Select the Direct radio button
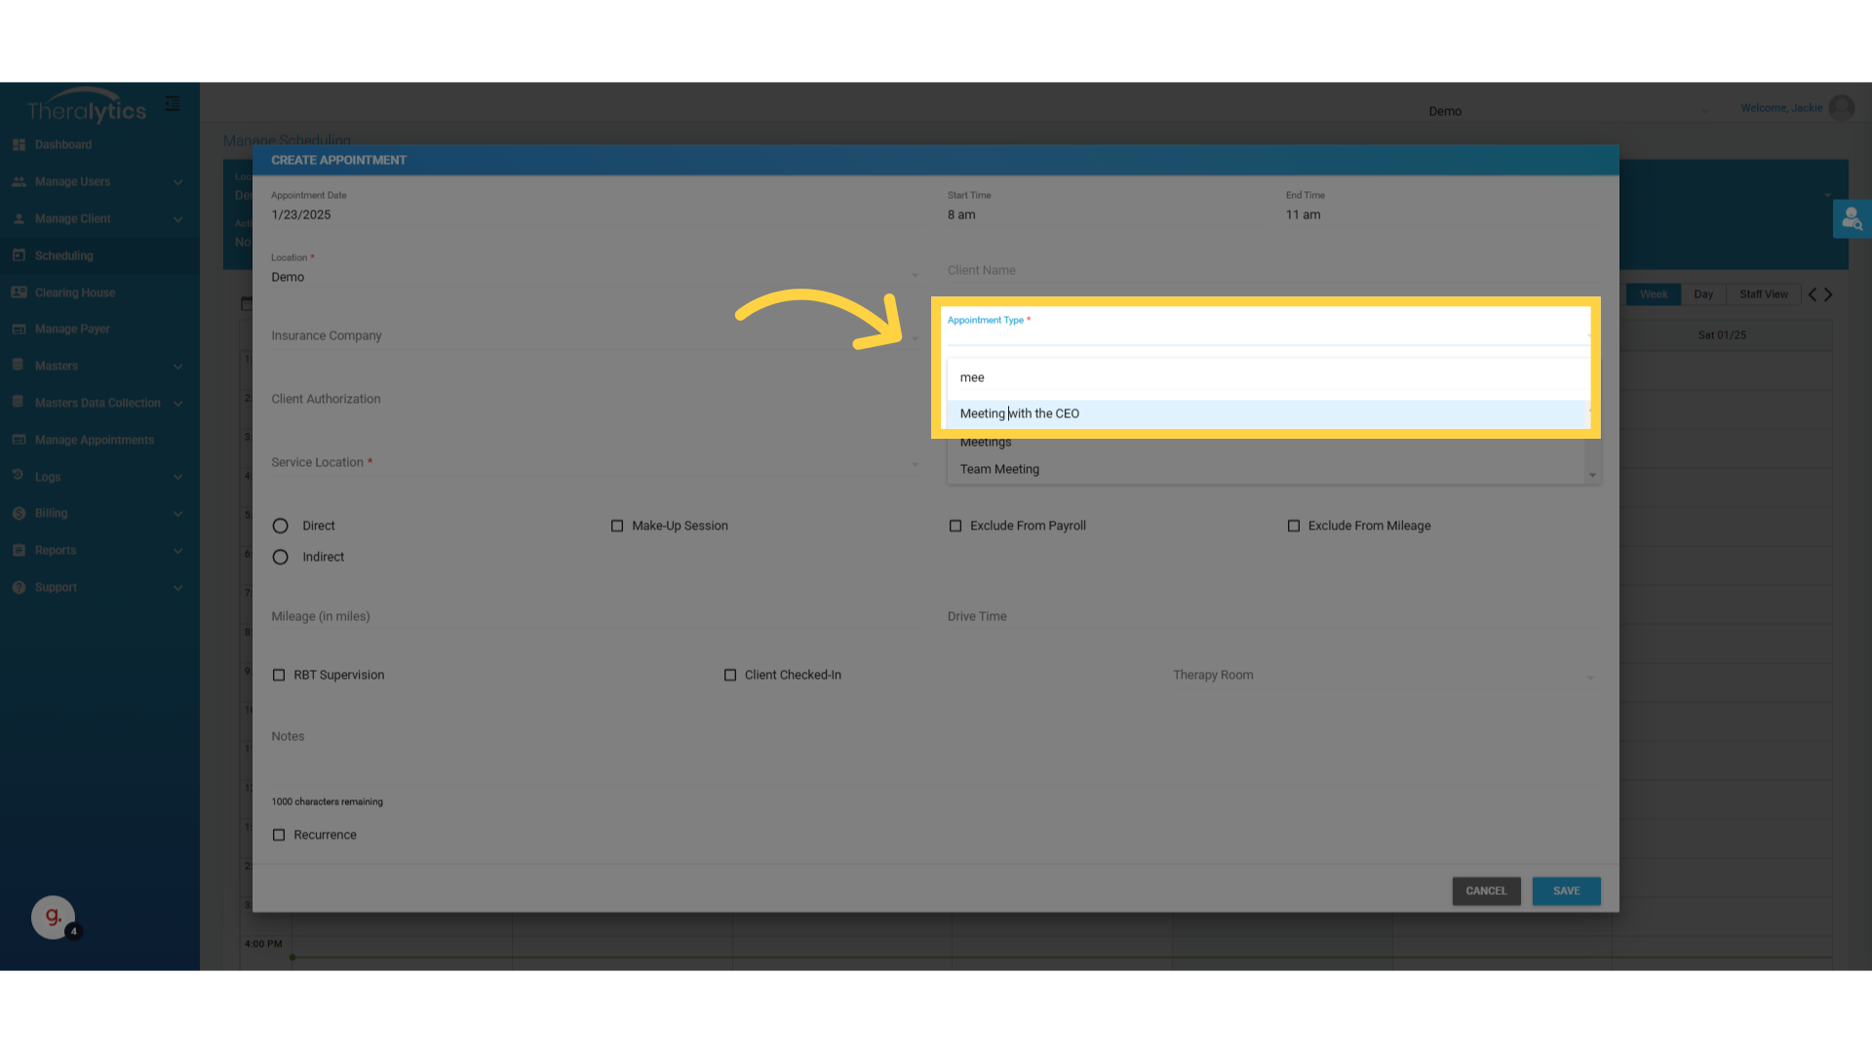 281,526
